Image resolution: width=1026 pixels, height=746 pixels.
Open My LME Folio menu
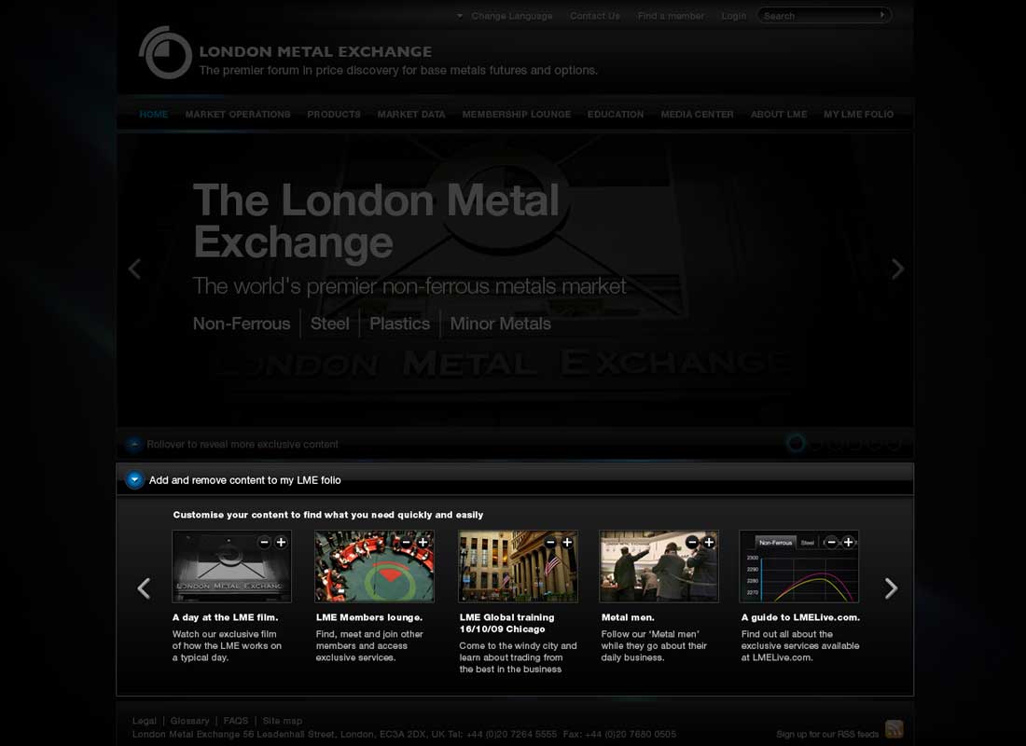(858, 114)
